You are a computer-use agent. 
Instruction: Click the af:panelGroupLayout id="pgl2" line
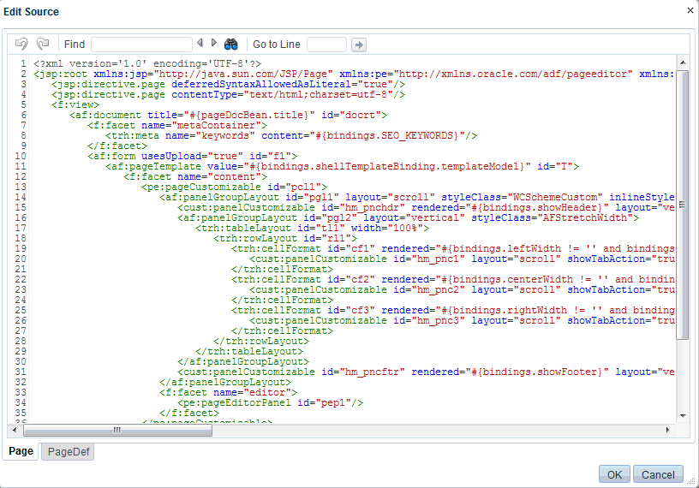[408, 217]
